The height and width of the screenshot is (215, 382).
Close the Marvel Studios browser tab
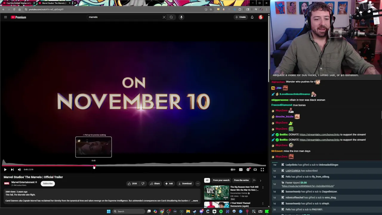[x=70, y=3]
